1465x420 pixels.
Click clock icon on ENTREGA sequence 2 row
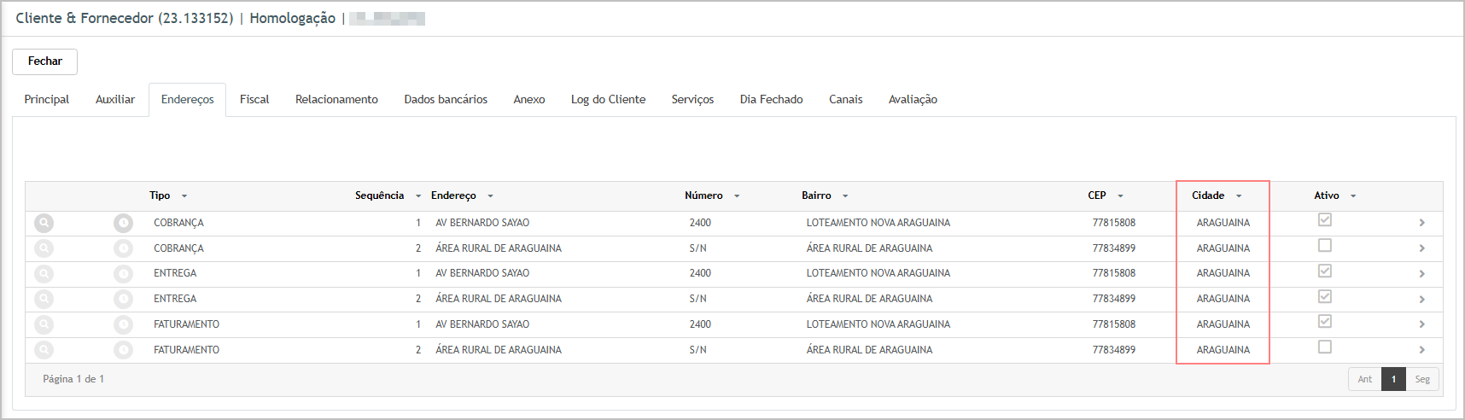124,299
